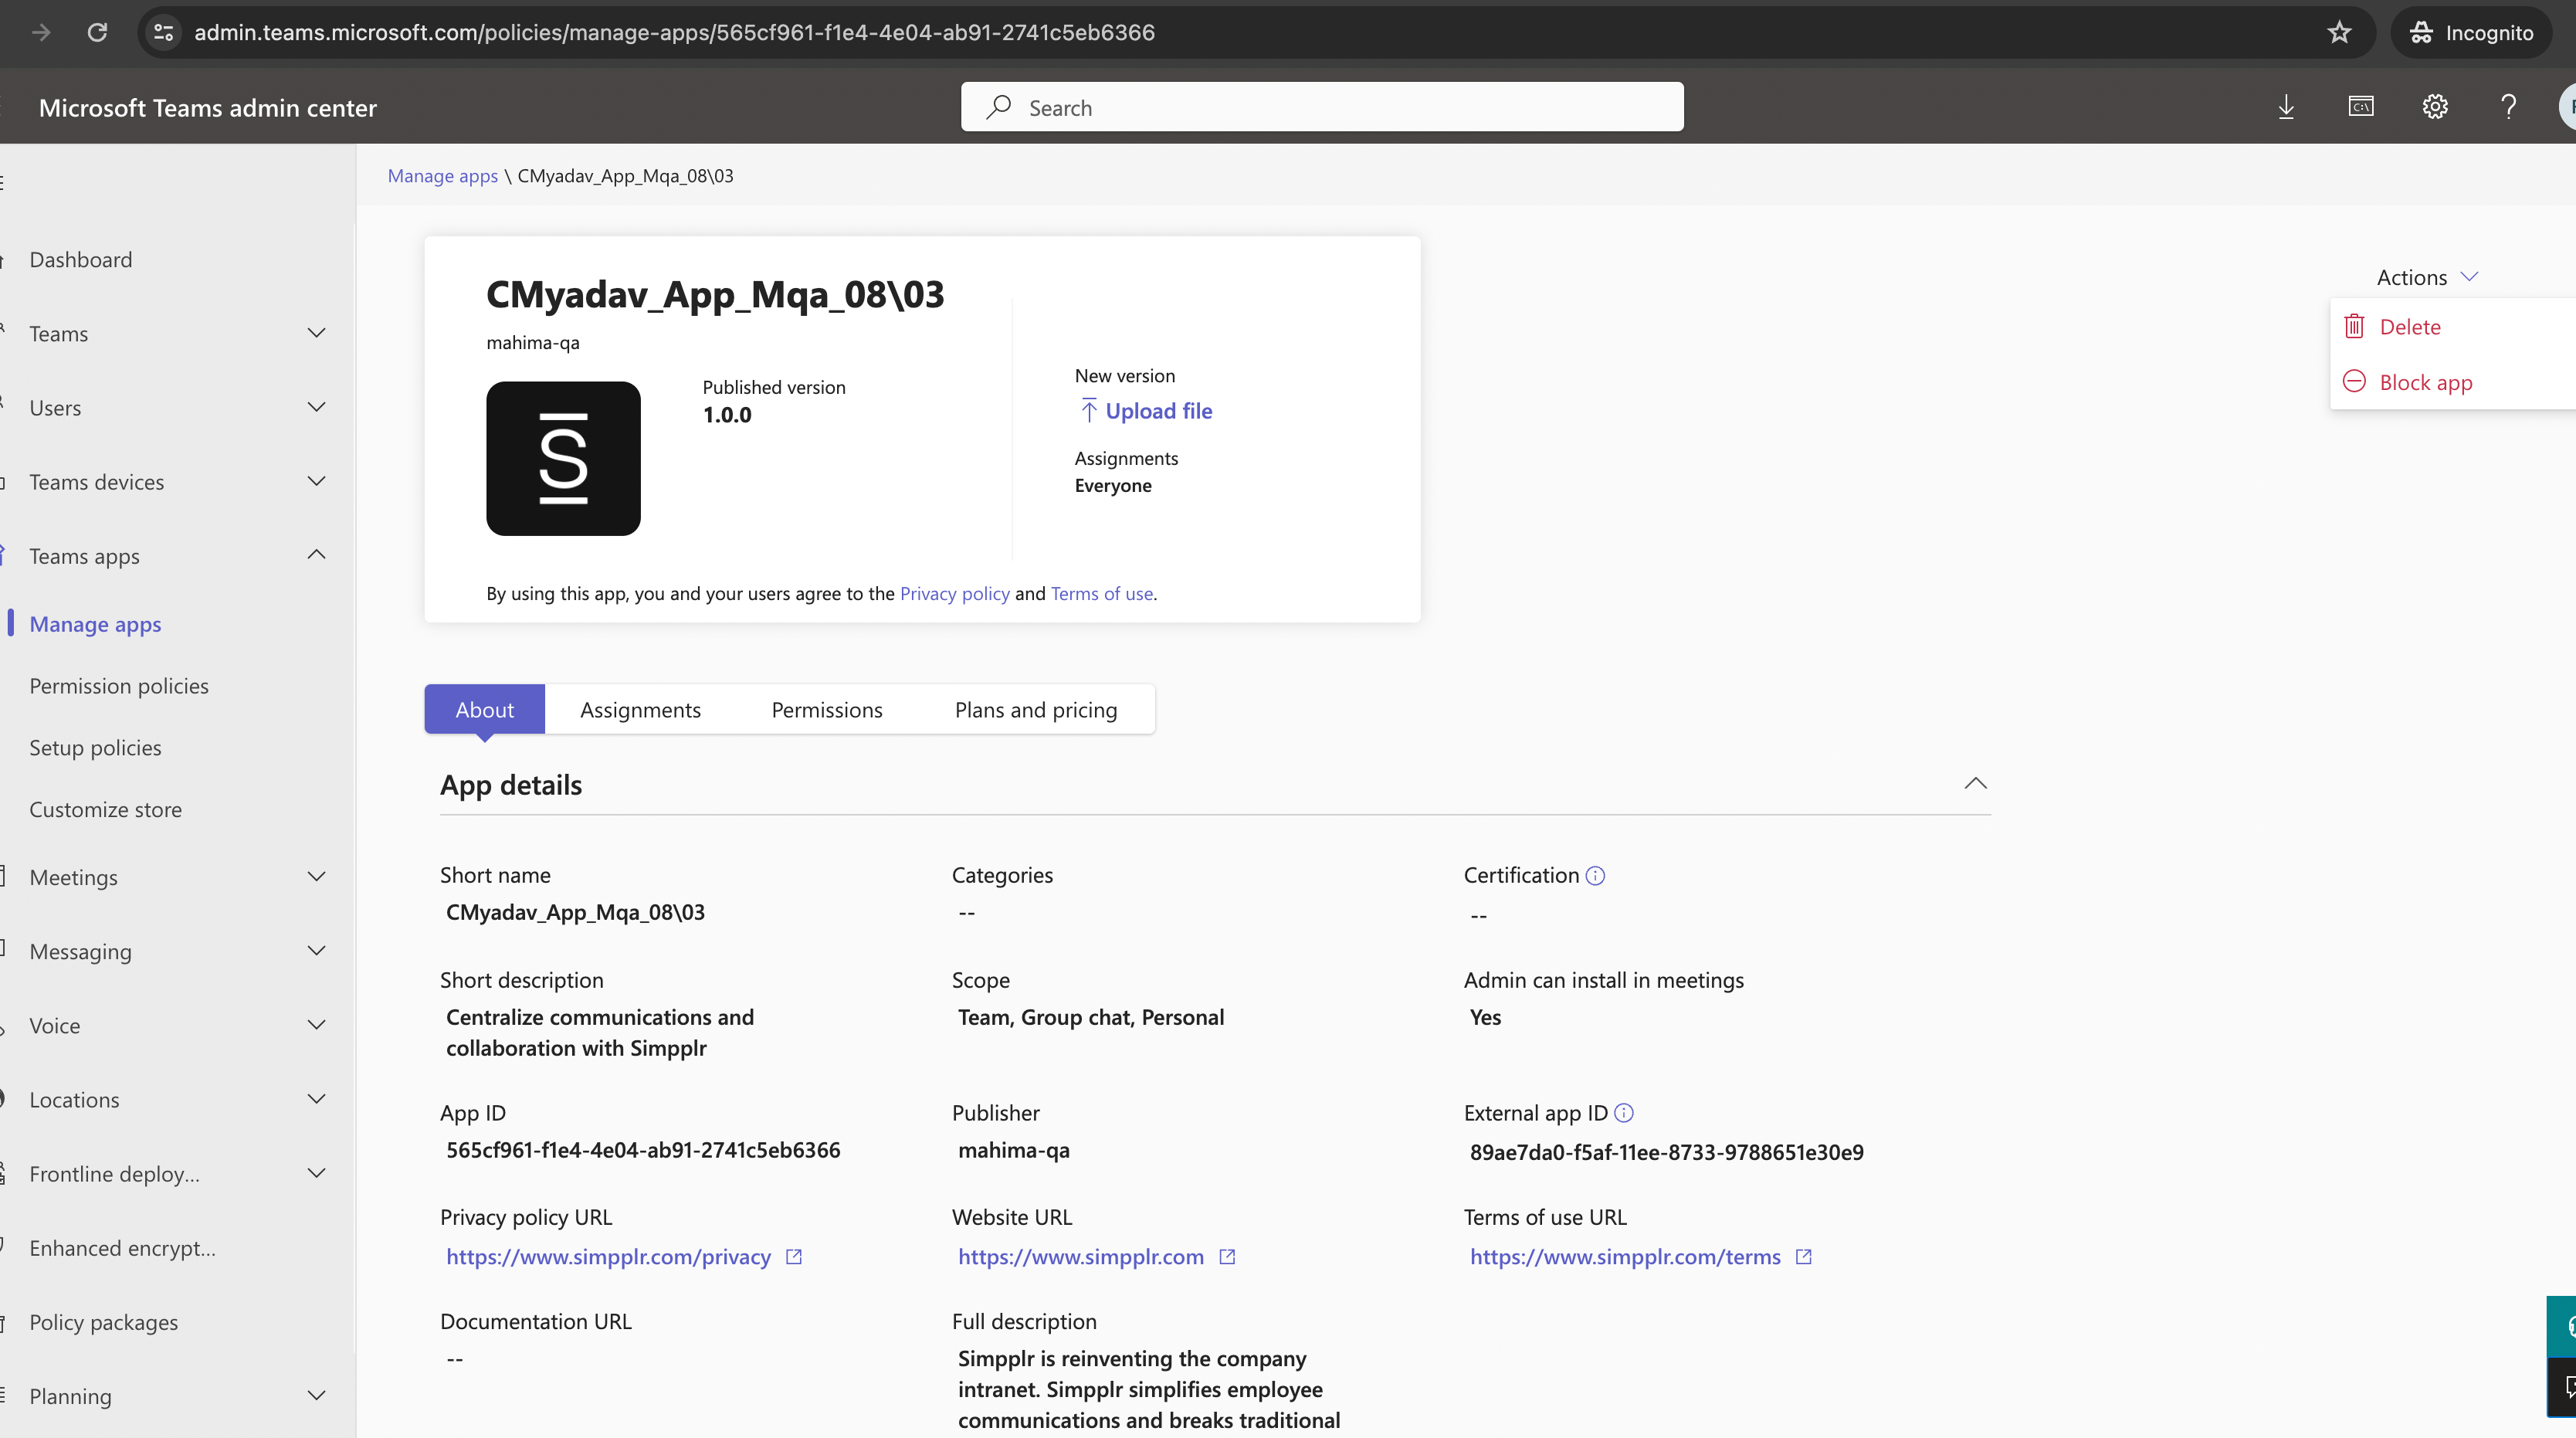Switch to the Assignments tab
This screenshot has width=2576, height=1438.
click(640, 710)
